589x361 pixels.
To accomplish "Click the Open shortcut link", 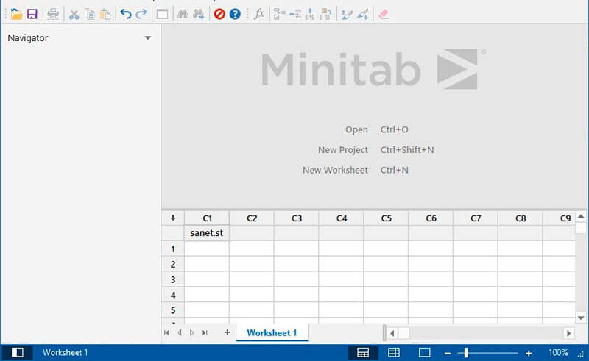I will click(x=356, y=129).
